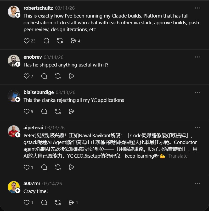Open robertschultz's profile via username
Viewport: 209px width, 211px height.
tap(38, 8)
